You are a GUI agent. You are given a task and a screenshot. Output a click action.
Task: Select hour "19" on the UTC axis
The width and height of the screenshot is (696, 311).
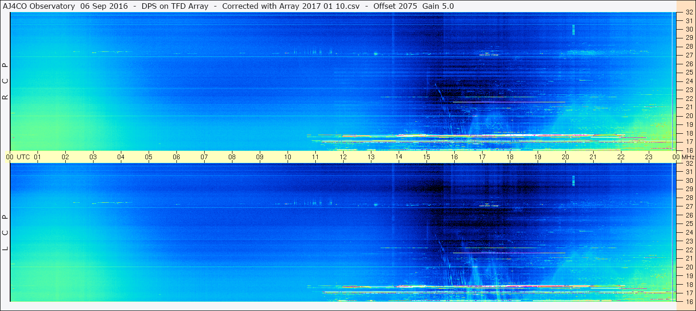click(x=538, y=157)
